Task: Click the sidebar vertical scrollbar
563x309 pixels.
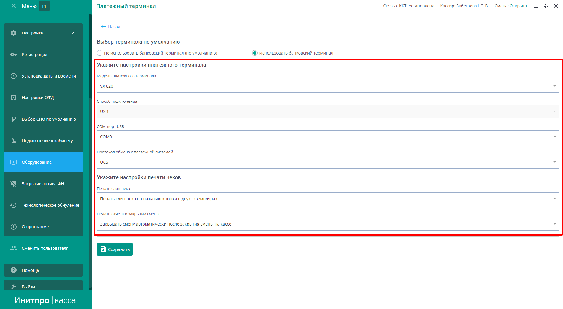Action: (x=90, y=147)
